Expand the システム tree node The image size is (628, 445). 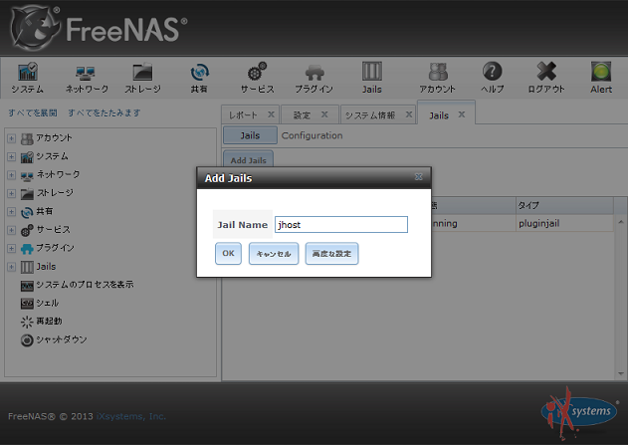pos(11,157)
